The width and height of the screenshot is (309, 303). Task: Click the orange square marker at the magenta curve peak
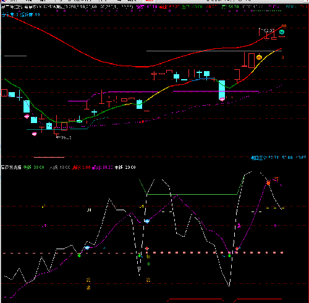[268, 183]
